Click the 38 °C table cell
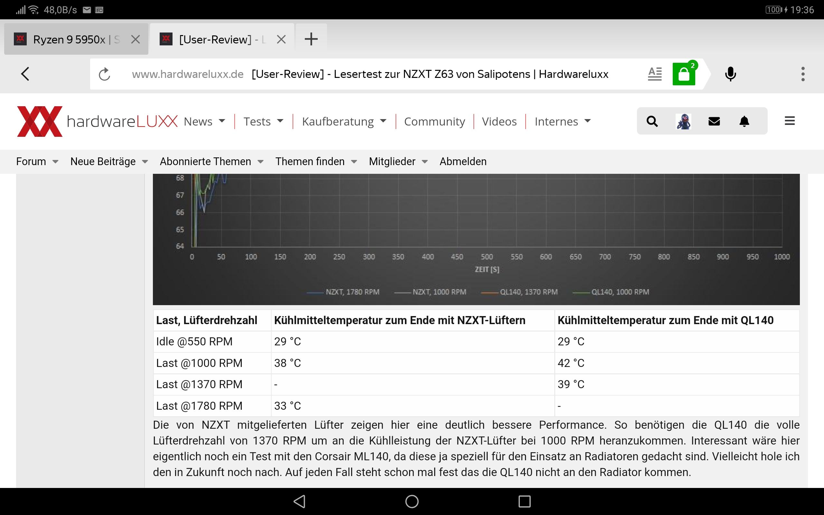 tap(413, 363)
